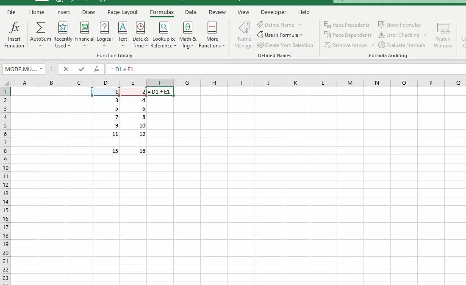Image resolution: width=466 pixels, height=285 pixels.
Task: Click the Name Box field
Action: (x=20, y=69)
